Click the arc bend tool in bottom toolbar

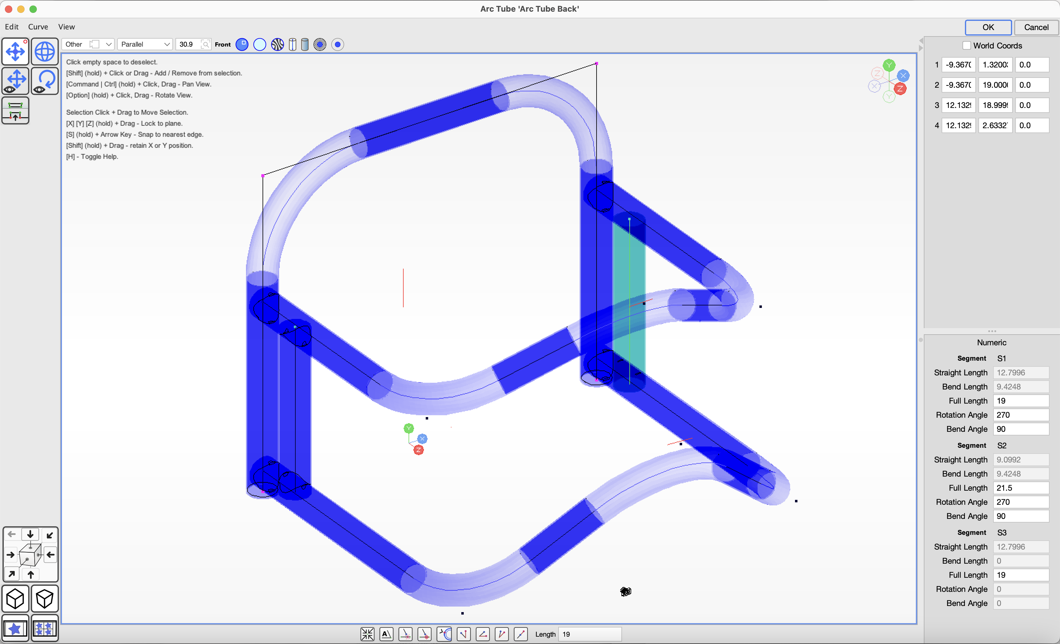click(x=444, y=634)
